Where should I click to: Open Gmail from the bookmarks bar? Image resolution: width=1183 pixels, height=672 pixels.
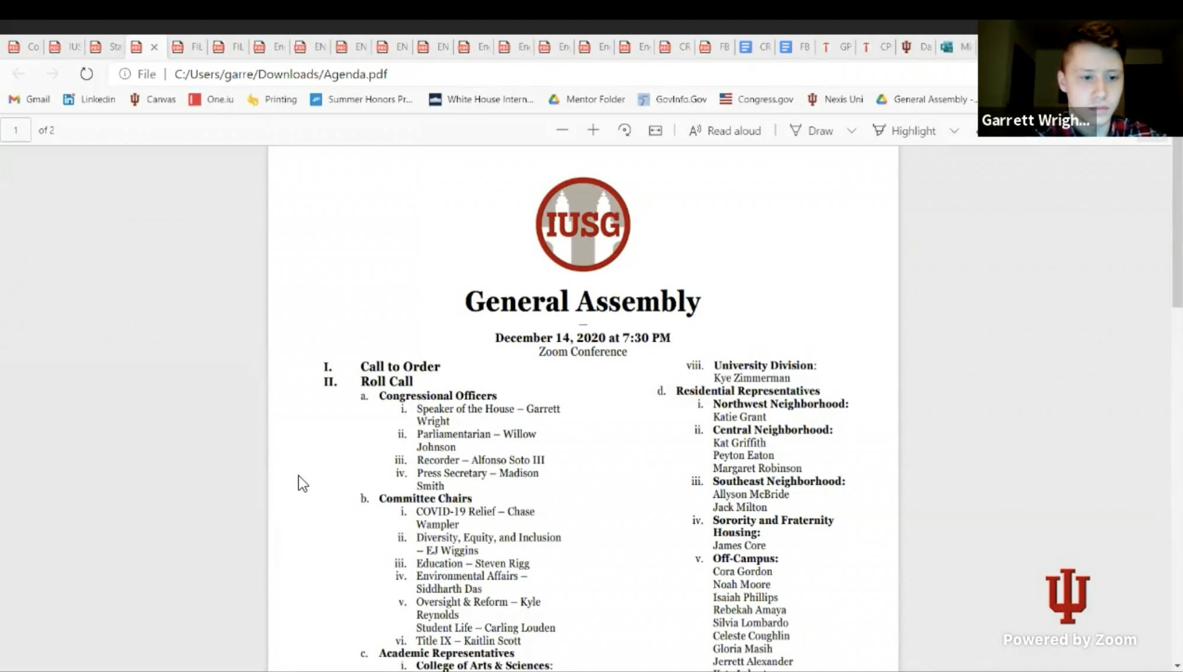(x=28, y=99)
